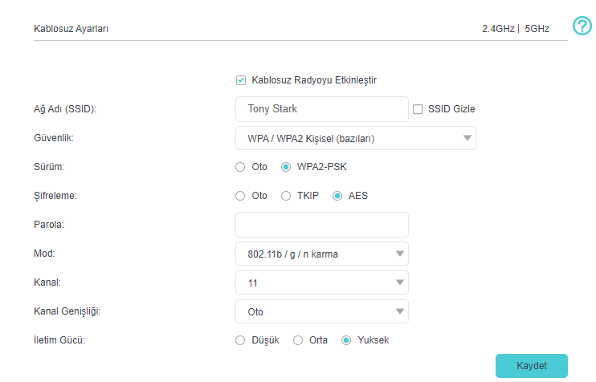Screen dimensions: 596x382
Task: Choose AES encryption option
Action: tap(337, 196)
